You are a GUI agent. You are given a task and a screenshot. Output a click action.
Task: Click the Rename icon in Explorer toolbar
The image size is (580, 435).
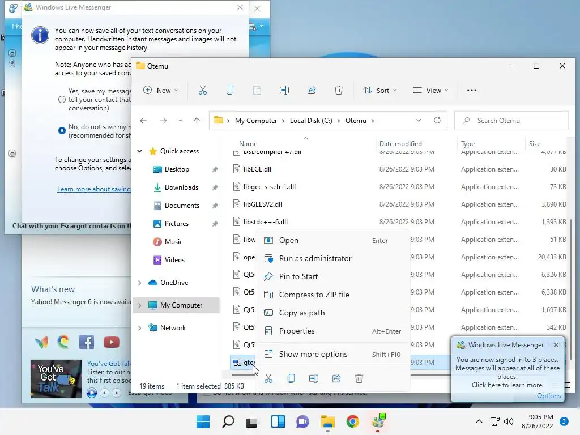(284, 90)
